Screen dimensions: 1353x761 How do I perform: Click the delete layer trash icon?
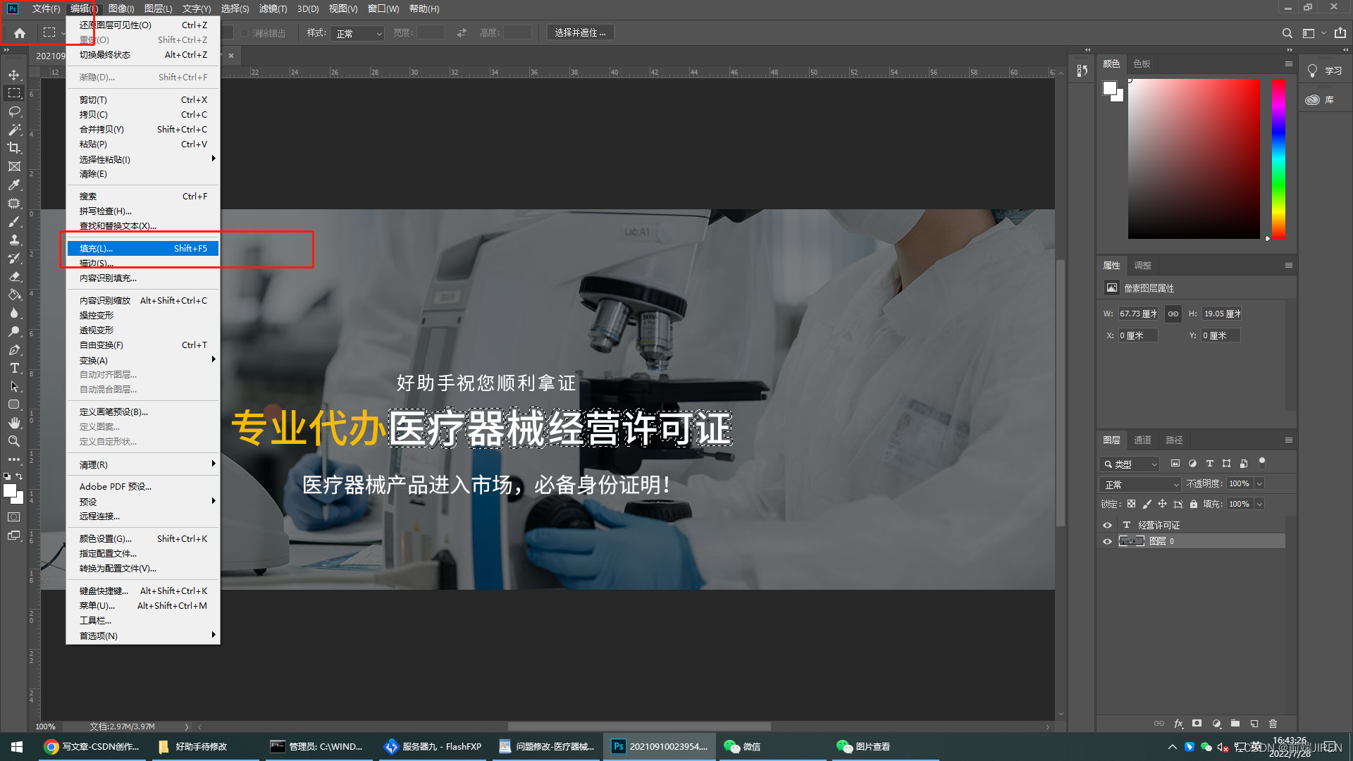click(1273, 724)
